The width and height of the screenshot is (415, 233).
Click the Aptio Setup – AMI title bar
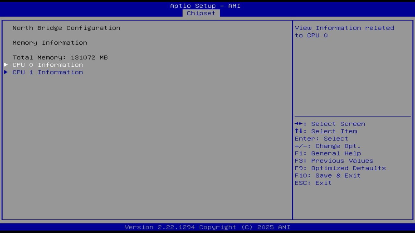pos(205,6)
